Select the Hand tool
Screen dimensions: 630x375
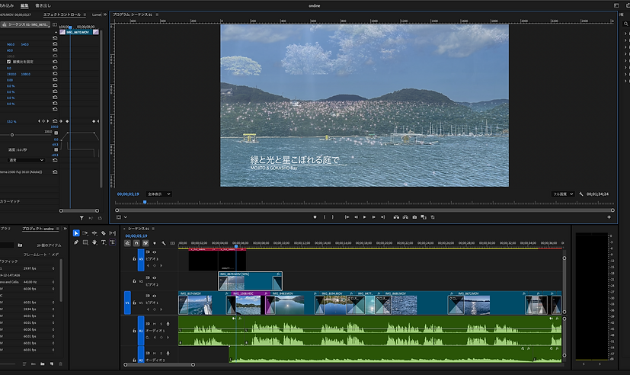pyautogui.click(x=94, y=242)
